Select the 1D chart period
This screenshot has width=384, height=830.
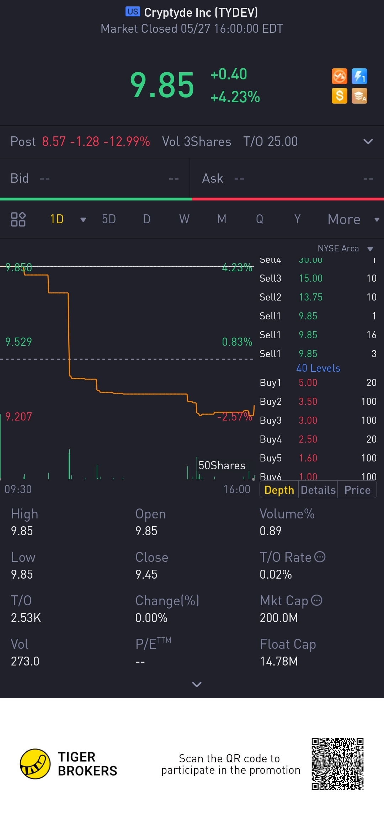click(57, 219)
